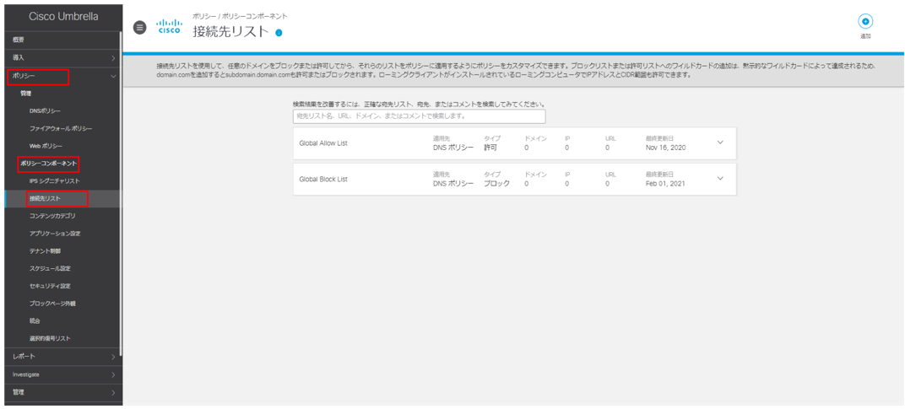This screenshot has width=905, height=409.
Task: Expand the Global Allow List row chevron
Action: point(720,143)
